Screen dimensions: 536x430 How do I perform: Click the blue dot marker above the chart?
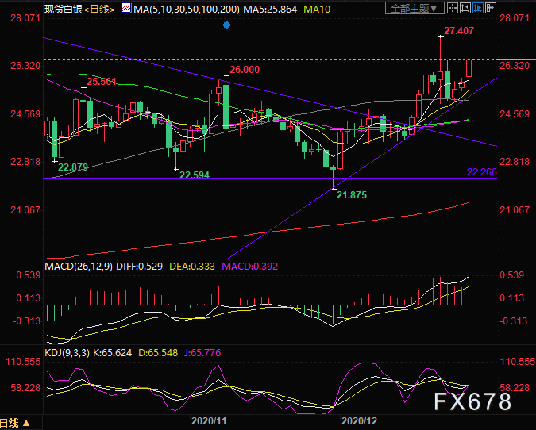226,25
